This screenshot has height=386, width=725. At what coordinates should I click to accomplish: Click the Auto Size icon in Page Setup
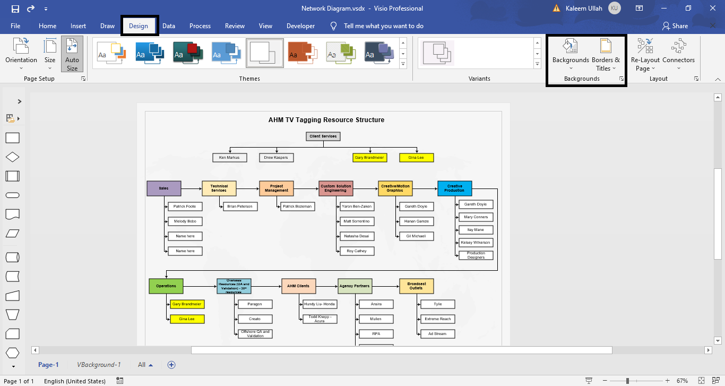coord(72,53)
